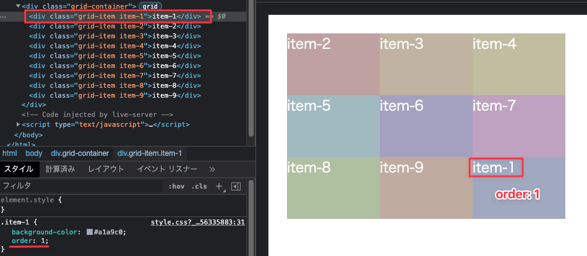
Task: Collapse the grid-container div node
Action: pyautogui.click(x=19, y=6)
